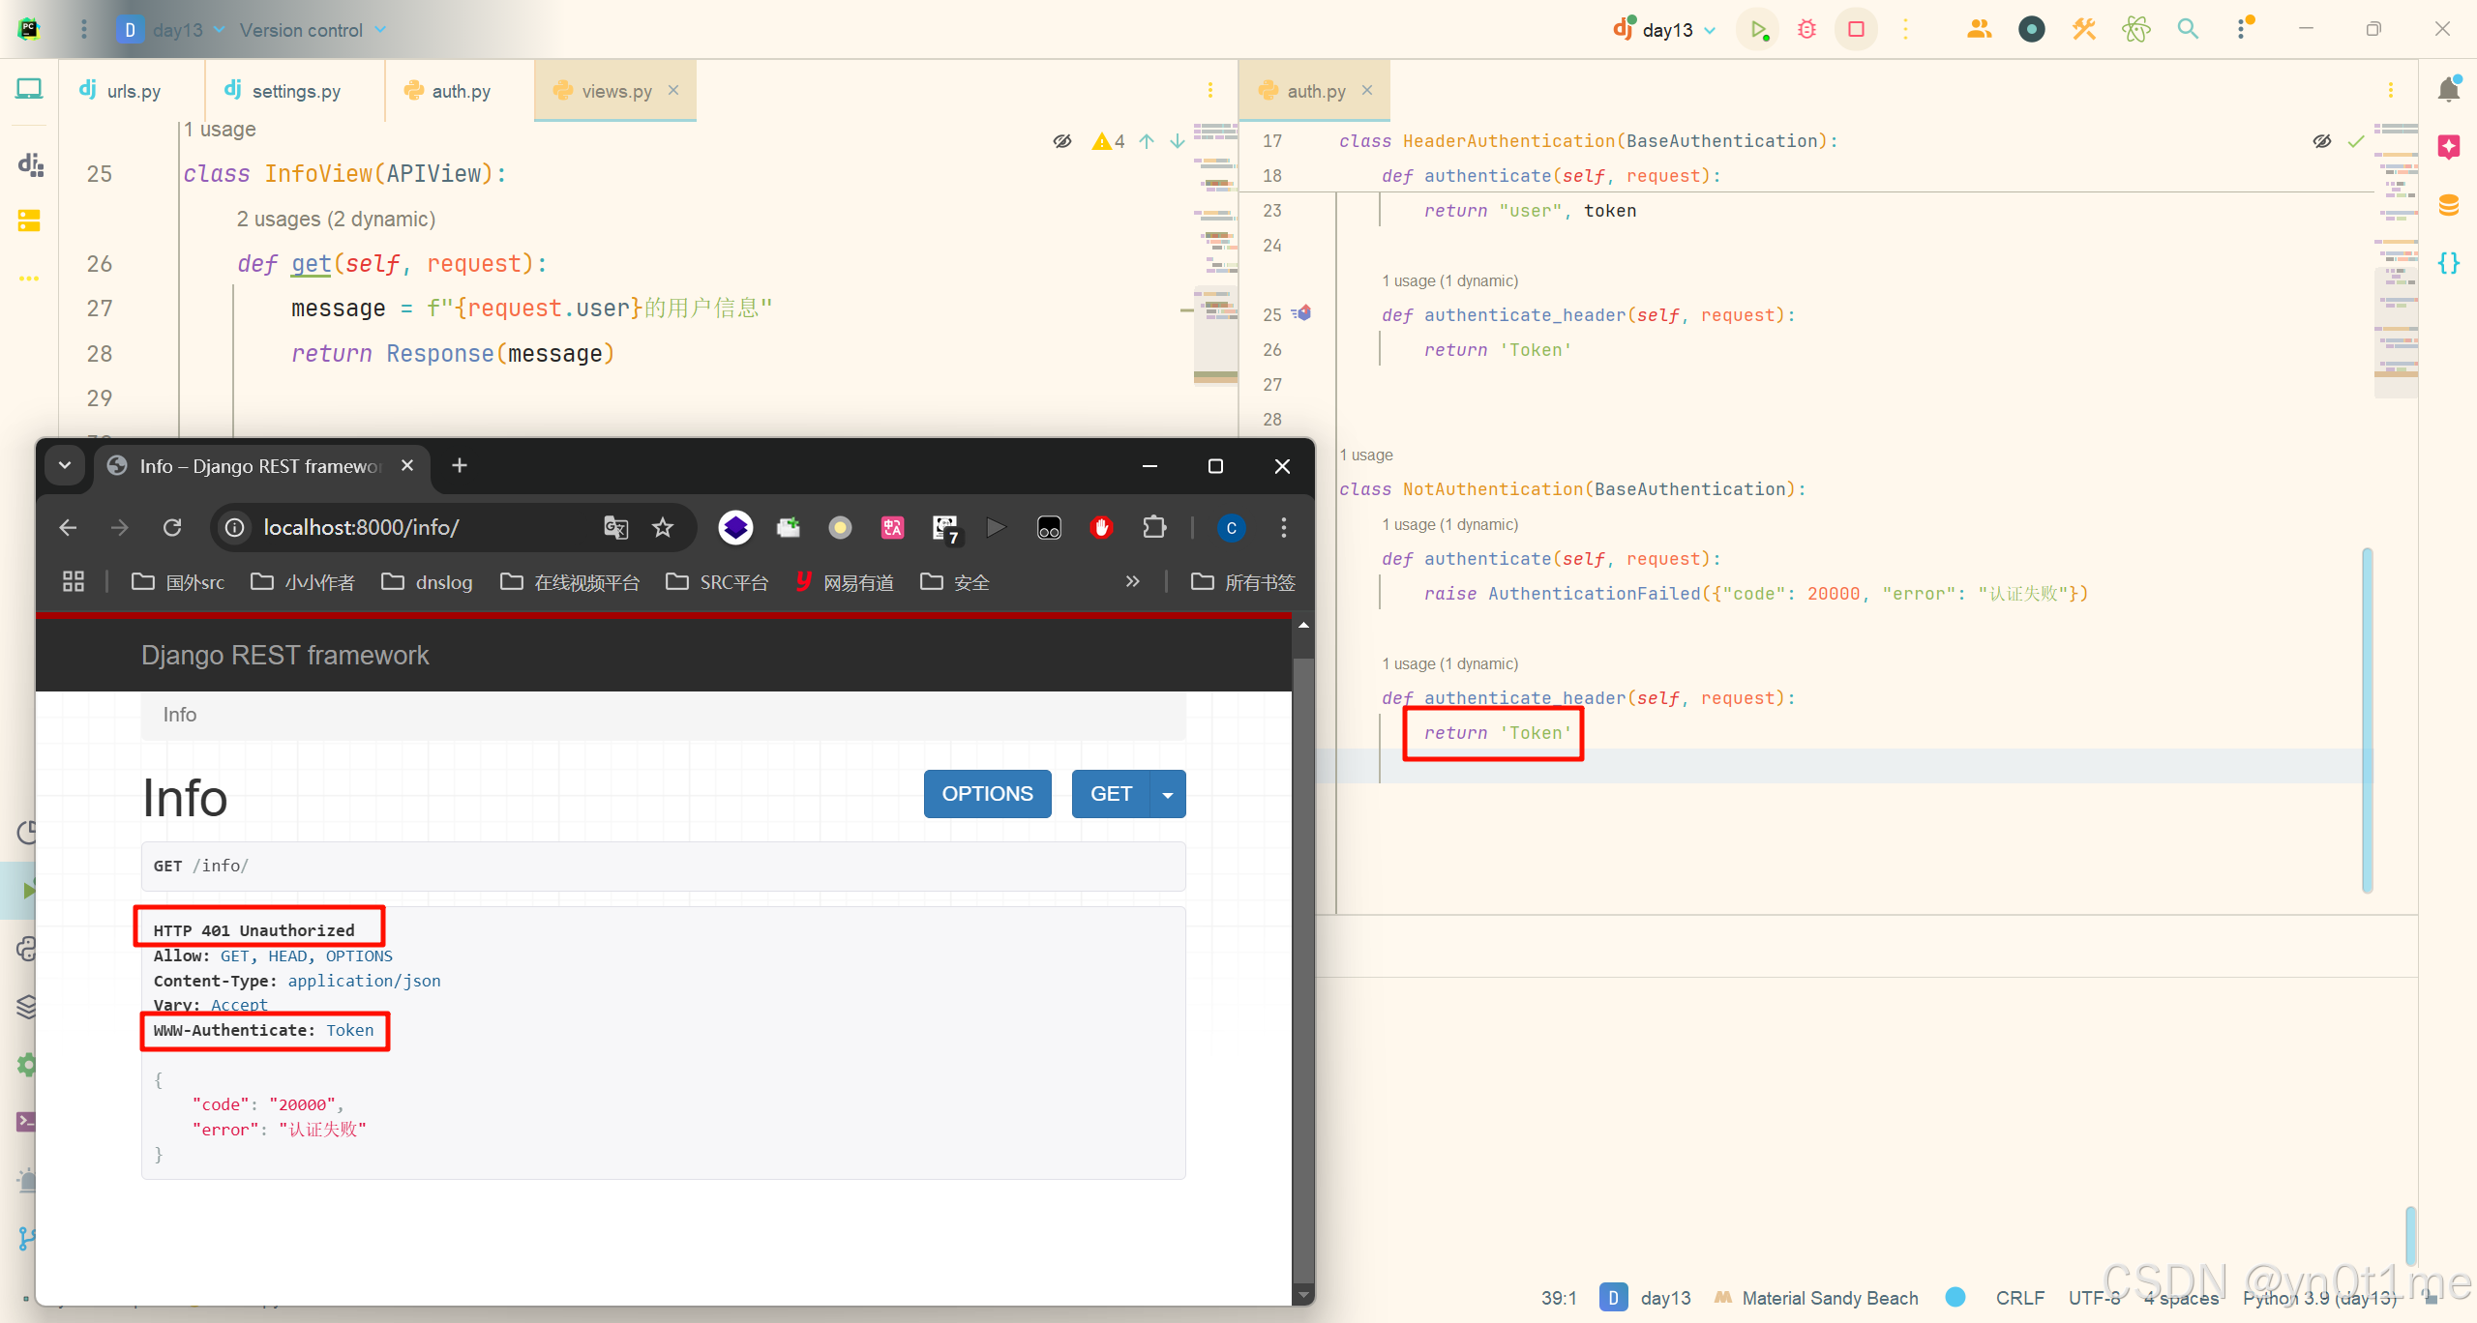Switch to the urls.py tab
Image resolution: width=2477 pixels, height=1323 pixels.
coord(133,91)
